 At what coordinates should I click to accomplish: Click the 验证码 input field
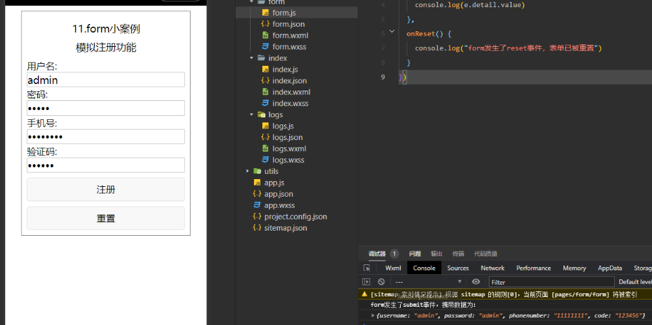[x=106, y=165]
